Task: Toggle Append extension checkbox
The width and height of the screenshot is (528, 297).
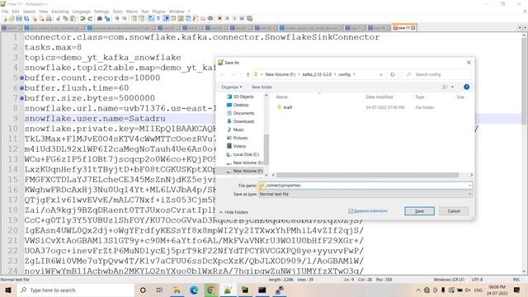Action: coord(351,211)
